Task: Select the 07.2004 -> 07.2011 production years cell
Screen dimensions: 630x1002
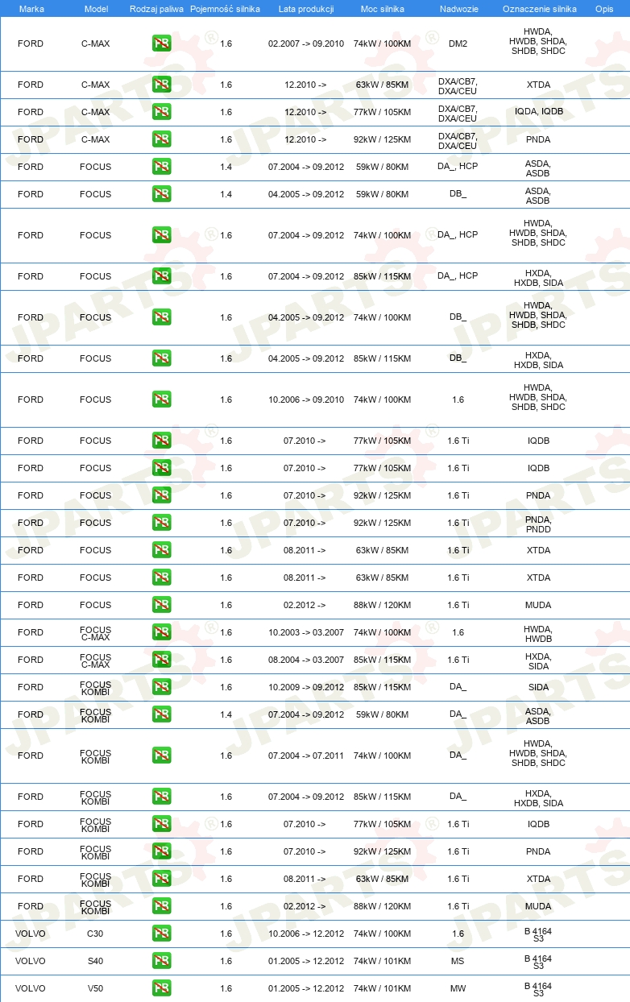Action: [x=306, y=756]
